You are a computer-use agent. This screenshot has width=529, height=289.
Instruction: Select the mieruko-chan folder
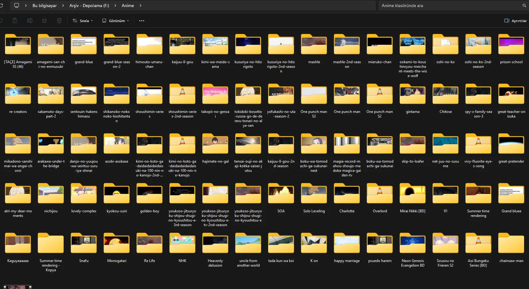point(380,49)
